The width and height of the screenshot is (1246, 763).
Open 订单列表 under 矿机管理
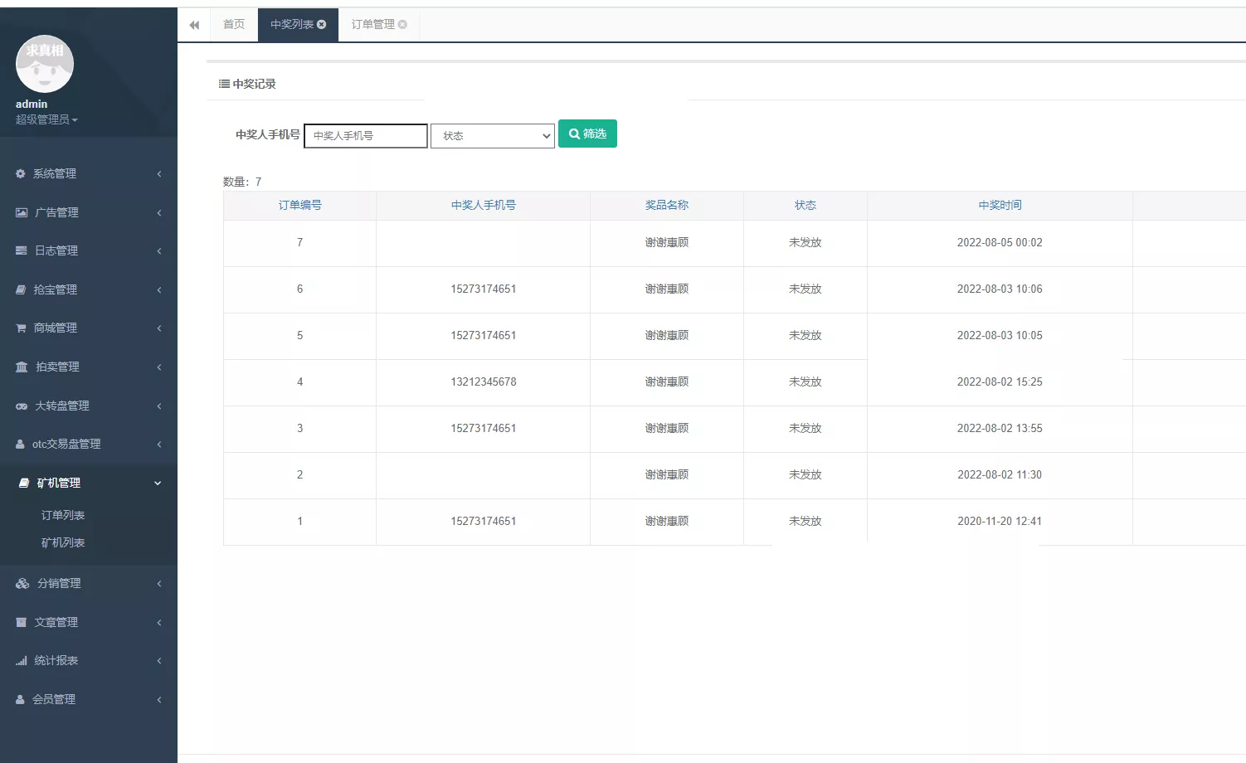[x=63, y=516]
